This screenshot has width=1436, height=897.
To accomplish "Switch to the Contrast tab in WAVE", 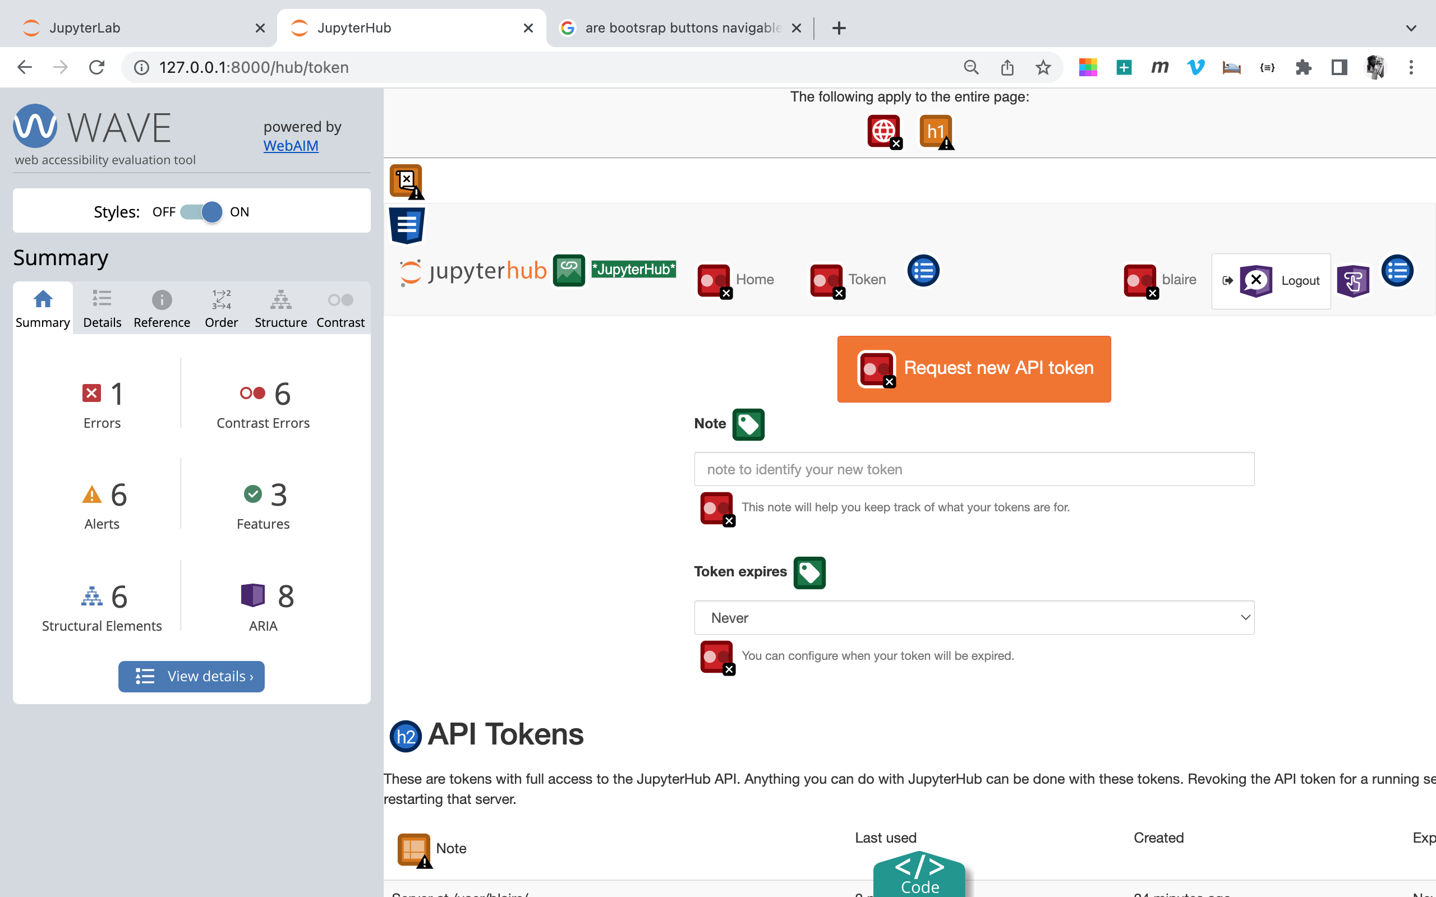I will tap(340, 307).
